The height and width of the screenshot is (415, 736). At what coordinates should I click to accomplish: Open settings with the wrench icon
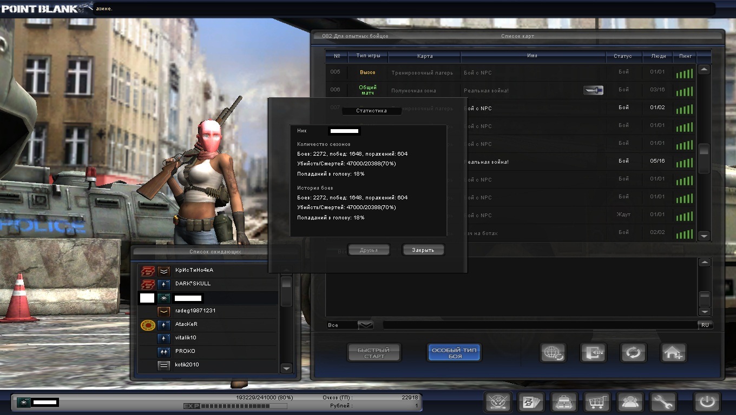click(x=663, y=402)
